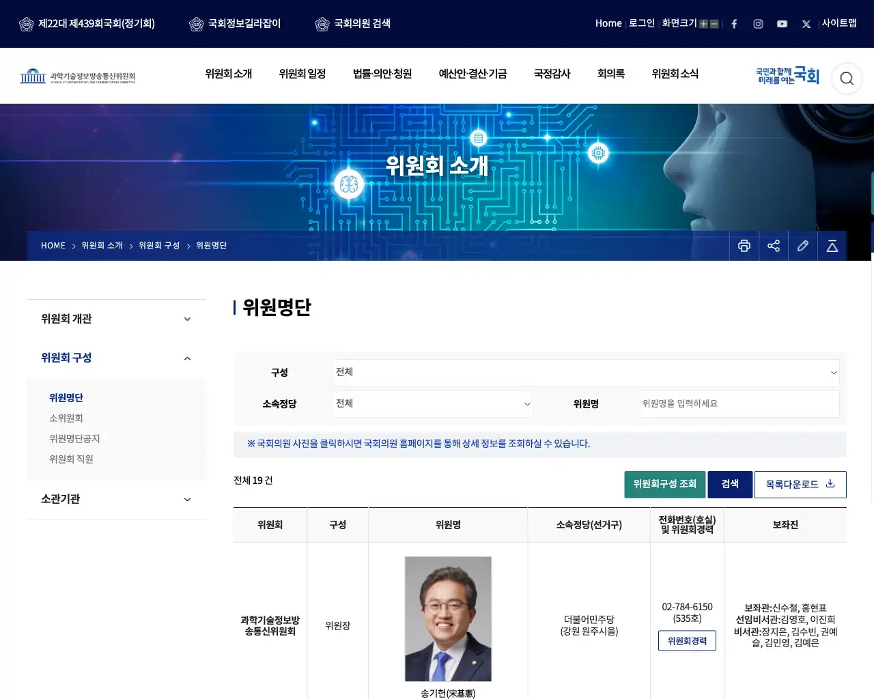Select 위원회 직원 in the sidebar

[x=71, y=459]
